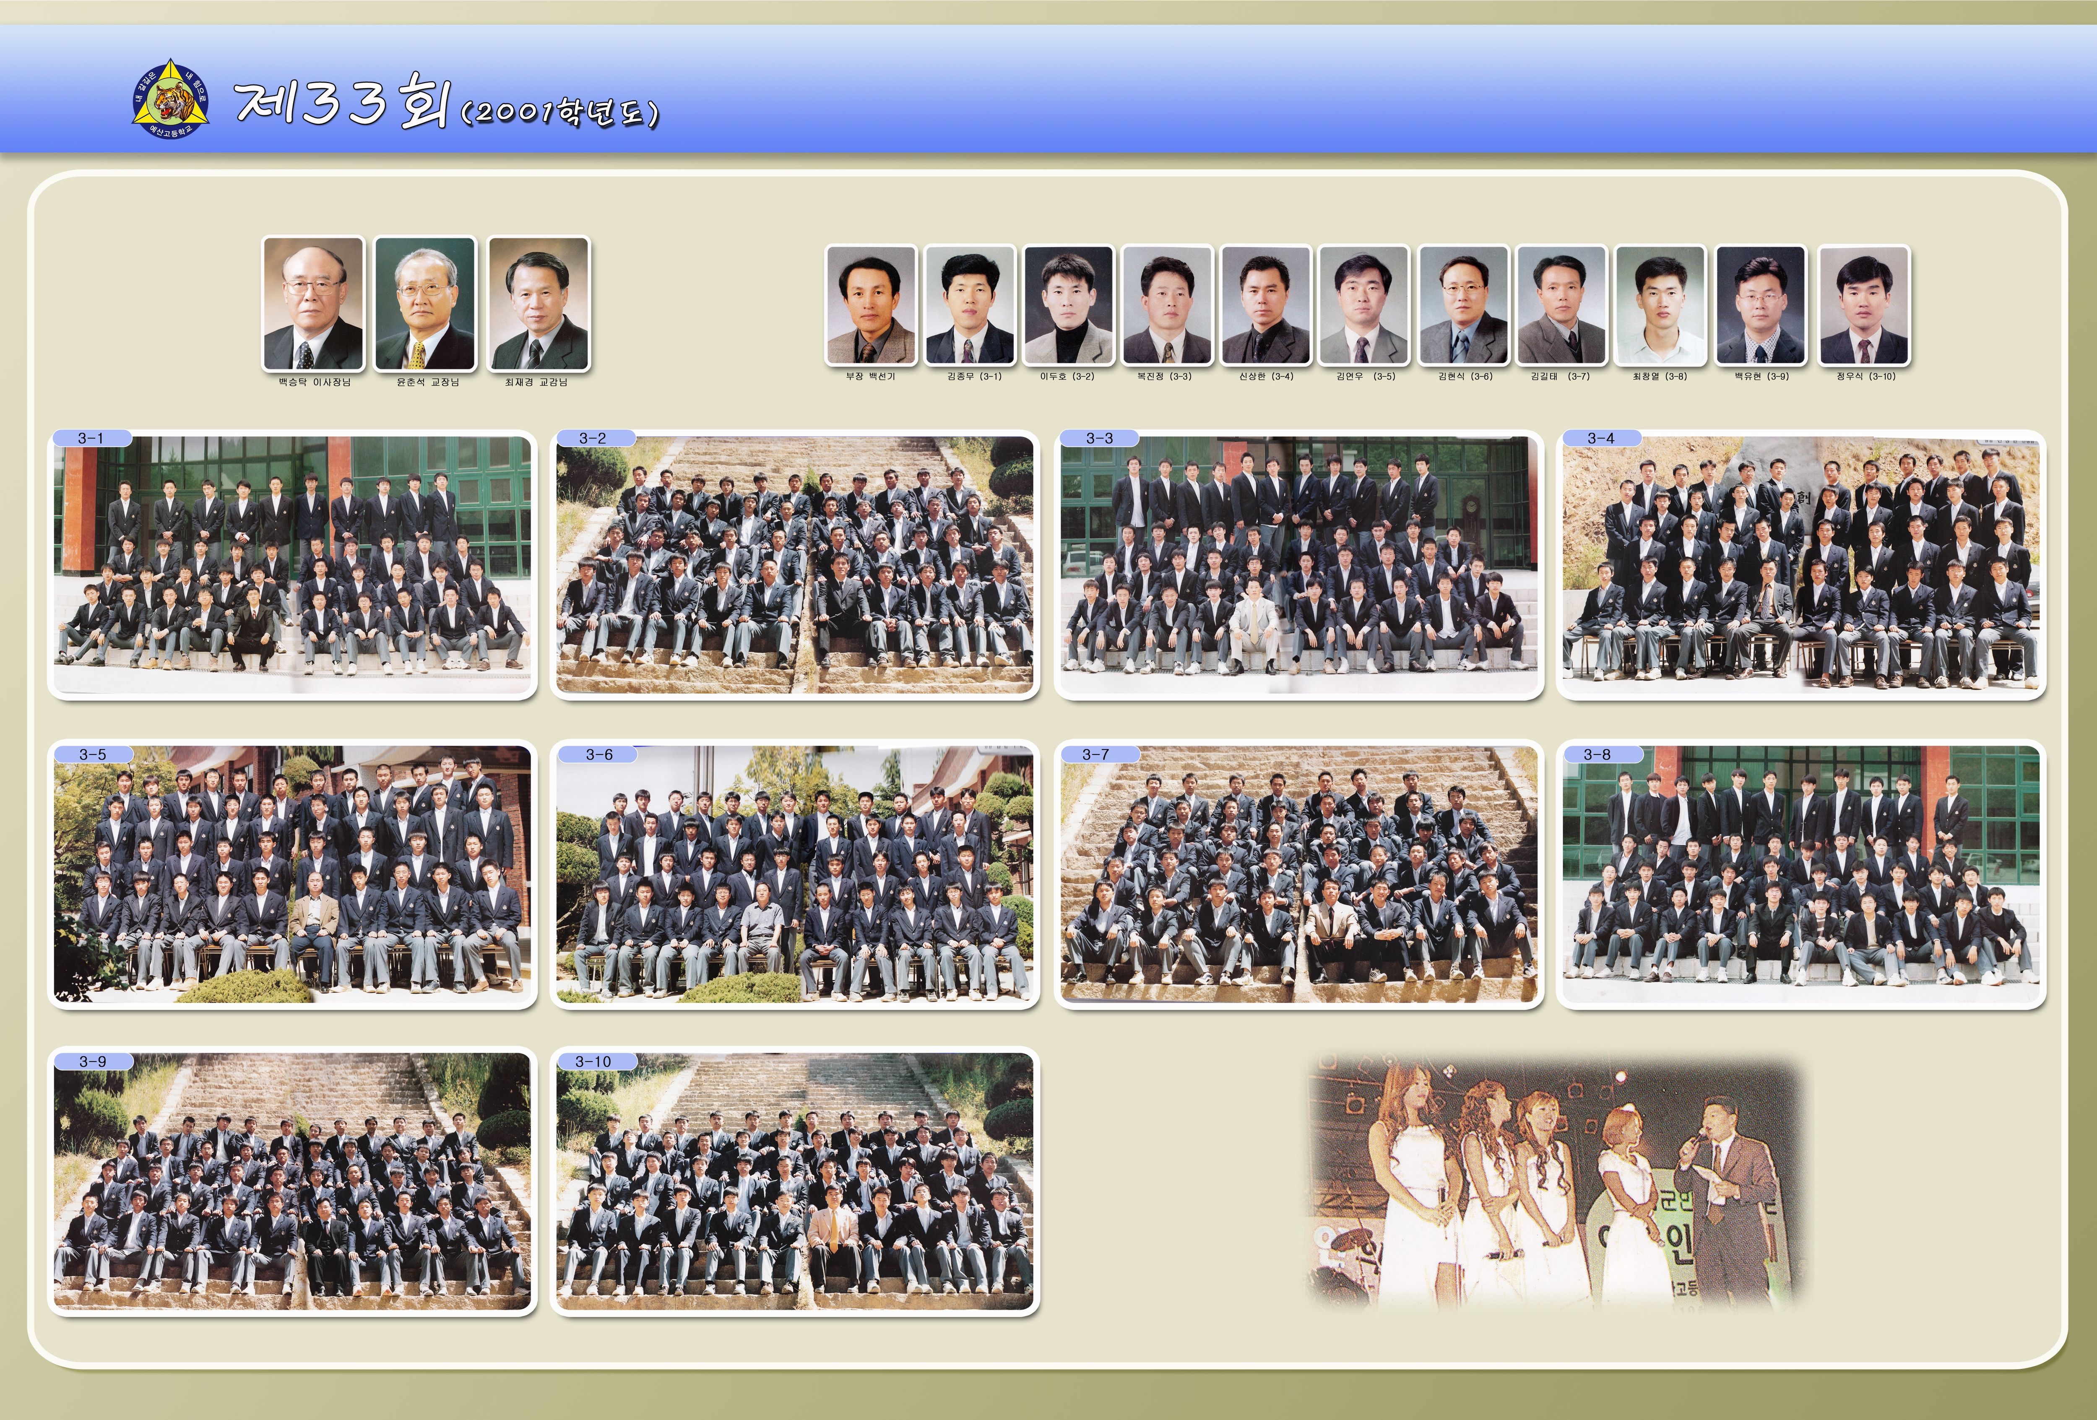Click the 3-4 class label tag
Viewport: 2097px width, 1420px height.
point(1601,438)
